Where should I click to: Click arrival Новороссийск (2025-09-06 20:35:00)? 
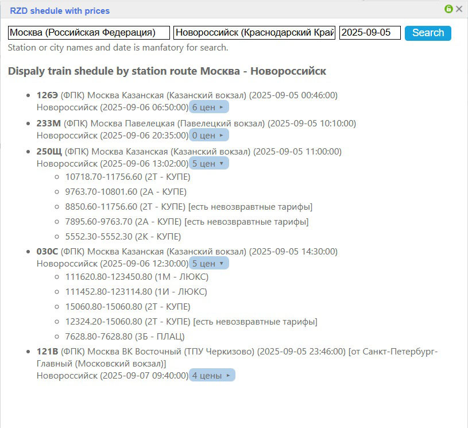tap(113, 136)
